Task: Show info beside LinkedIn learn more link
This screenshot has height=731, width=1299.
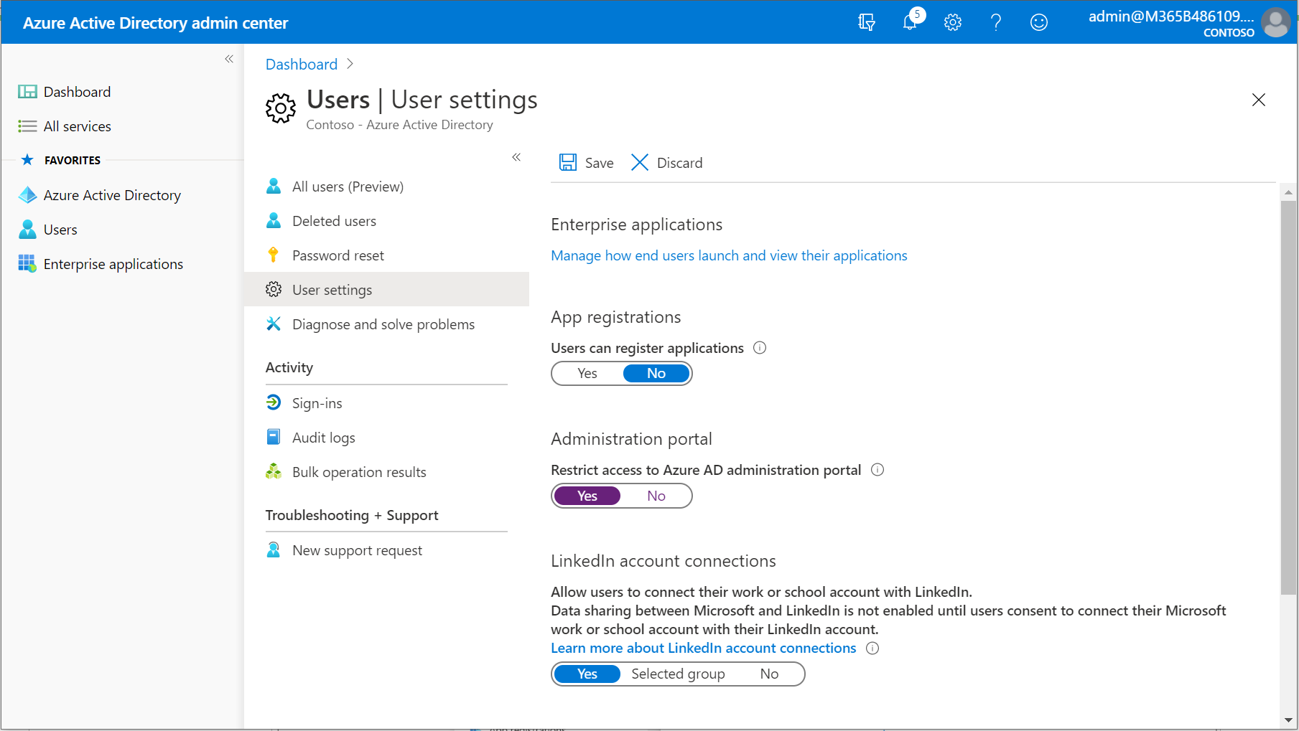Action: (x=872, y=649)
